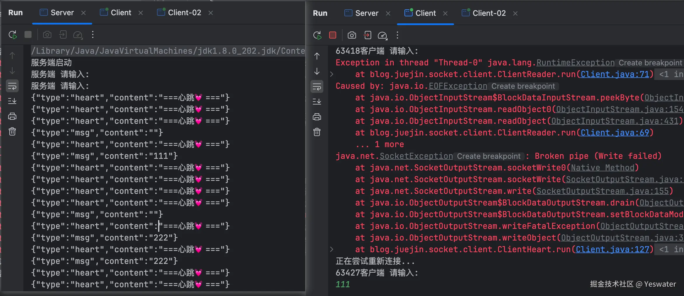Toggle Scroll to end in right console

(x=317, y=102)
